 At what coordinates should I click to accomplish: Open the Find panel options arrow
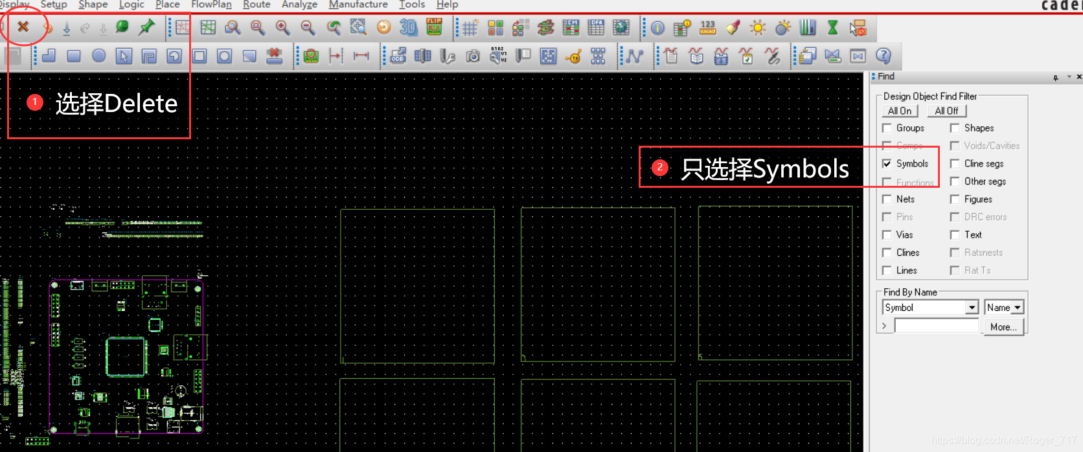pyautogui.click(x=1069, y=77)
